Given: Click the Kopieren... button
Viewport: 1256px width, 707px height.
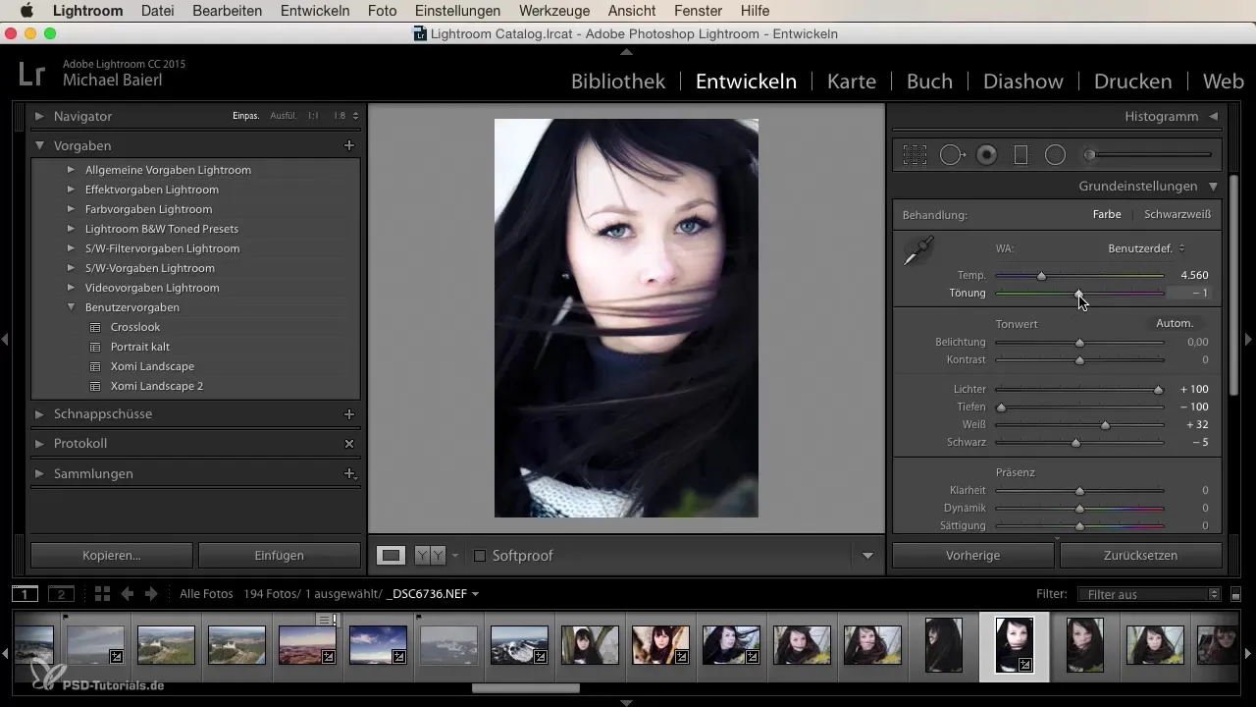Looking at the screenshot, I should pyautogui.click(x=112, y=555).
